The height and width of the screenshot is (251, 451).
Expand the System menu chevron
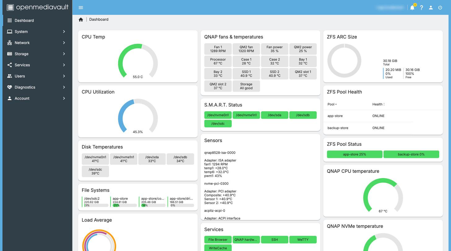[x=64, y=32]
